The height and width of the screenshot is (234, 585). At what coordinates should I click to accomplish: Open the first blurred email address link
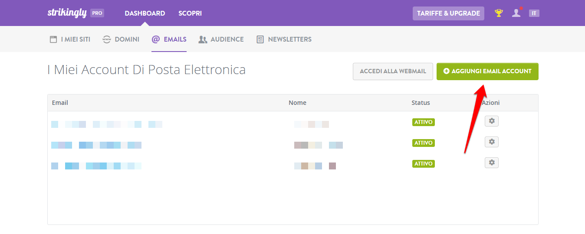coord(107,124)
